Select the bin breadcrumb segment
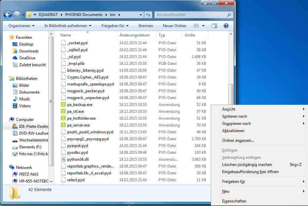The image size is (308, 206). tap(113, 15)
